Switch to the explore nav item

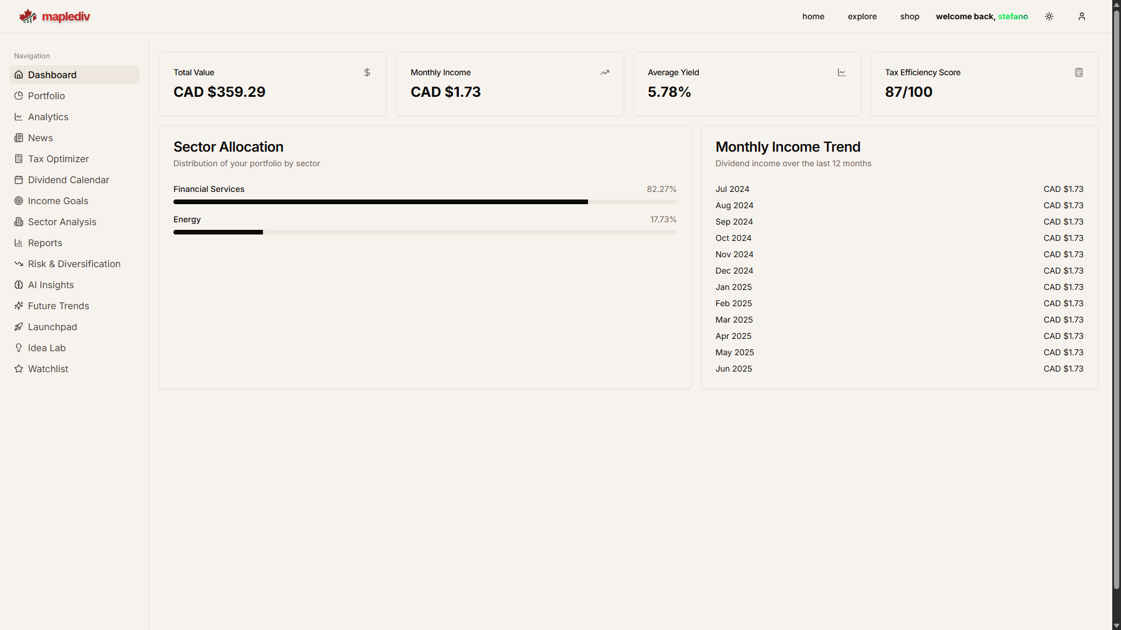click(x=862, y=16)
